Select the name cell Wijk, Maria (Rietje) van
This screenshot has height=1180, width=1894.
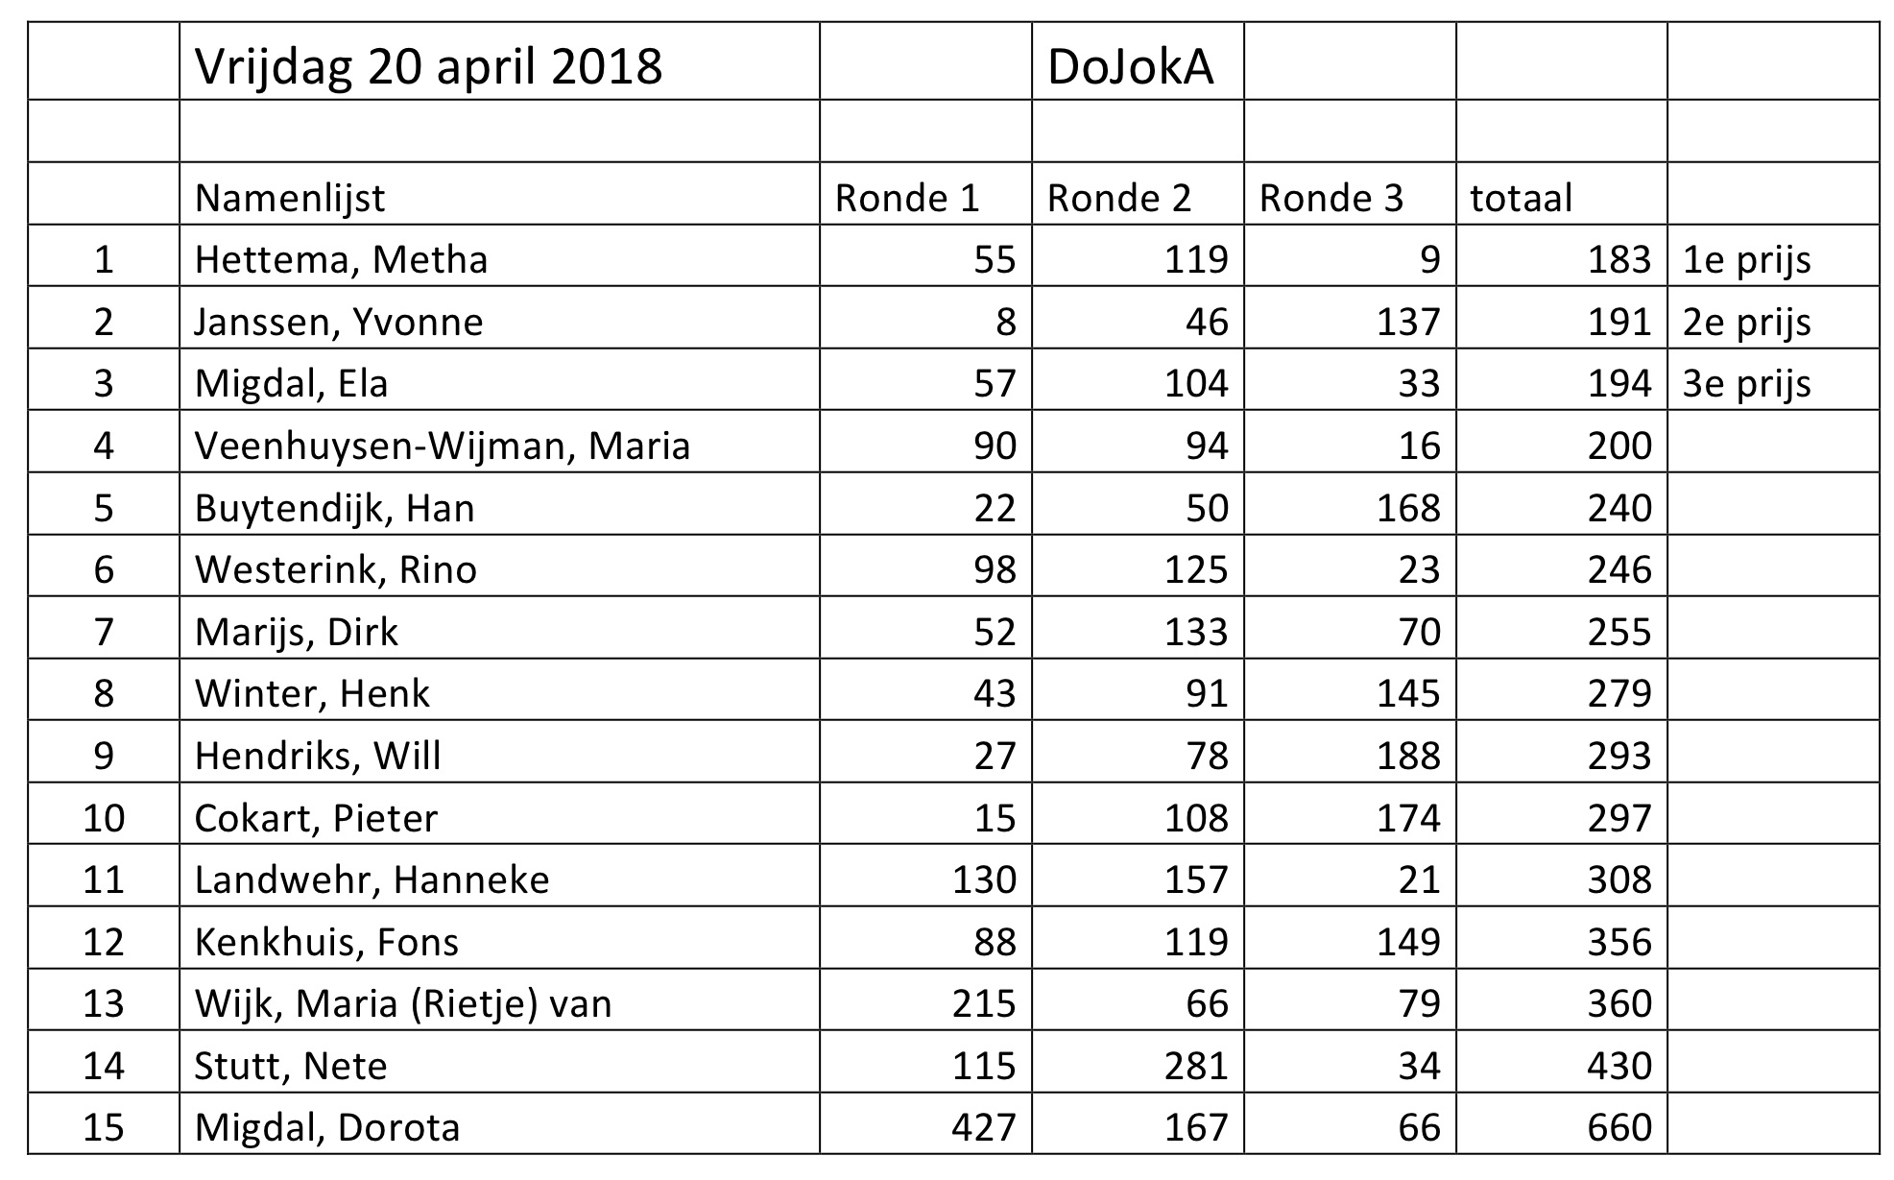[499, 999]
